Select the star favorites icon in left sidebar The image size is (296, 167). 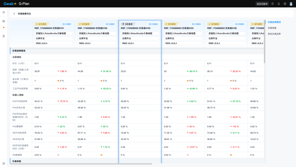tap(4, 27)
